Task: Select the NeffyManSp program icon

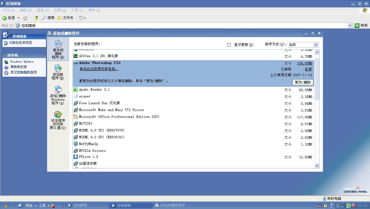Action: [x=76, y=144]
